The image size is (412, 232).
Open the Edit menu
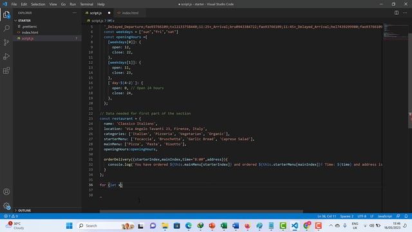(x=24, y=5)
